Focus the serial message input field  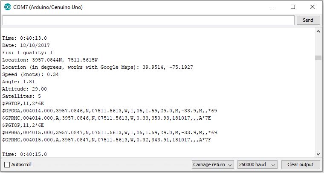(x=148, y=20)
